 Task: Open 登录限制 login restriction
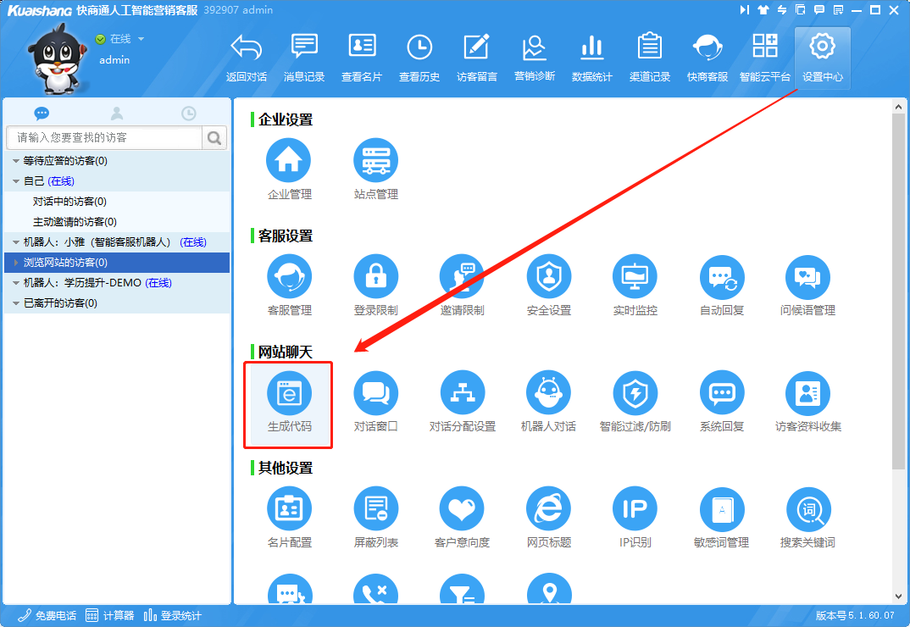(x=375, y=285)
